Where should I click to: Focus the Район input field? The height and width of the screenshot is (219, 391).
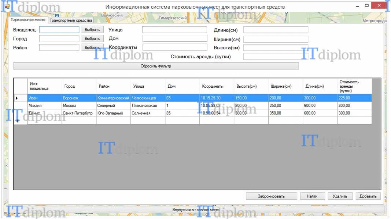tap(59, 48)
